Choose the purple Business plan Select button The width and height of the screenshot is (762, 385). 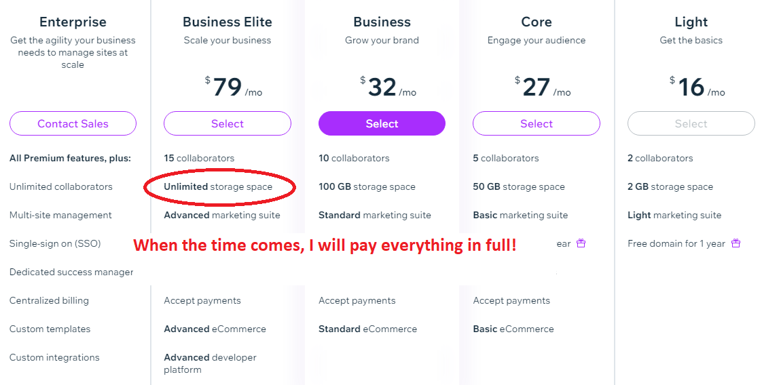pyautogui.click(x=382, y=123)
